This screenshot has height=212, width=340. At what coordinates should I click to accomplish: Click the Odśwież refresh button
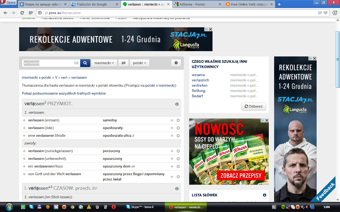(254, 106)
